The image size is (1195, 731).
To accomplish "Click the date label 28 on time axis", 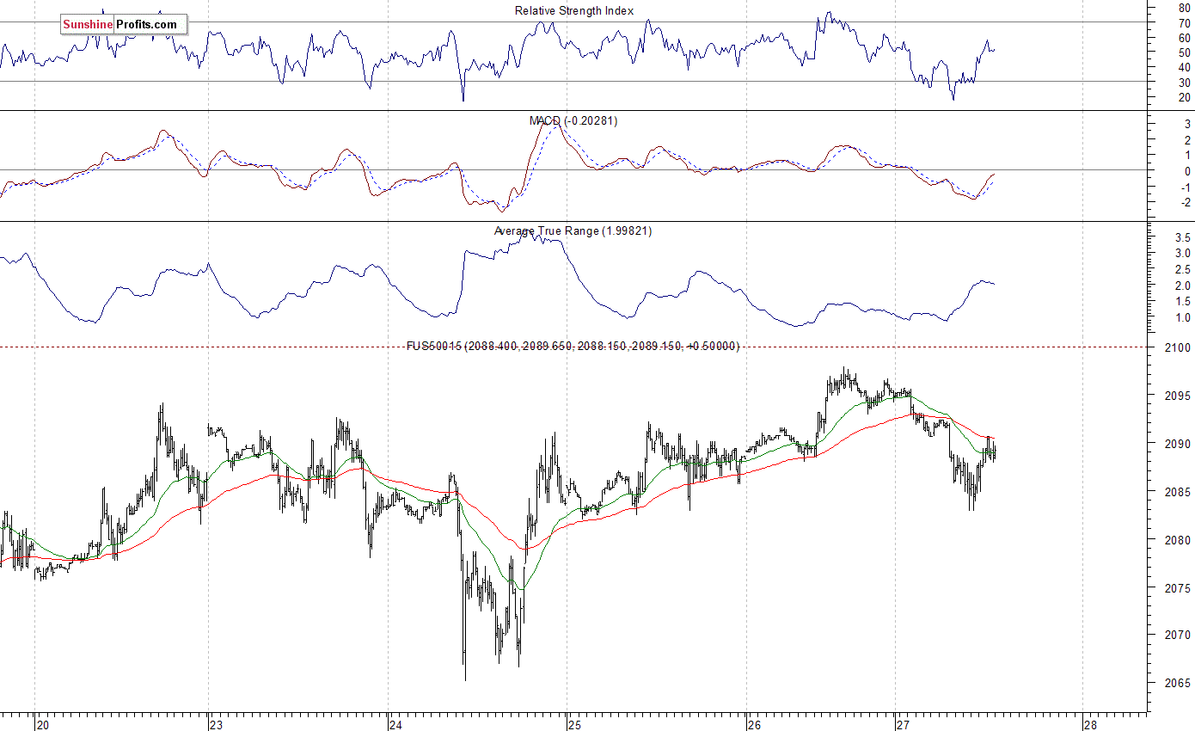I will (1091, 724).
